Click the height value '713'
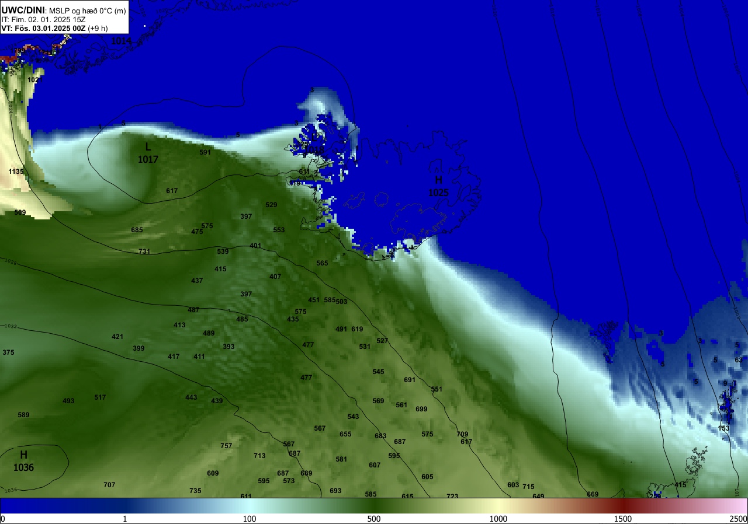 pyautogui.click(x=259, y=456)
